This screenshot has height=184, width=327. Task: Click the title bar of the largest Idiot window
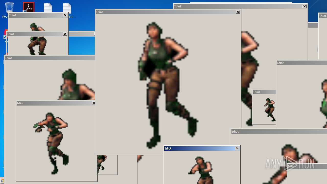[x=168, y=12]
